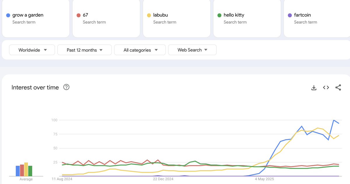Click the 22 Dec 2024 axis label
The image size is (350, 184).
click(163, 179)
